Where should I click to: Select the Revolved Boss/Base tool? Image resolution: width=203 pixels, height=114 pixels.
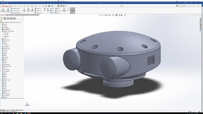tap(8, 10)
